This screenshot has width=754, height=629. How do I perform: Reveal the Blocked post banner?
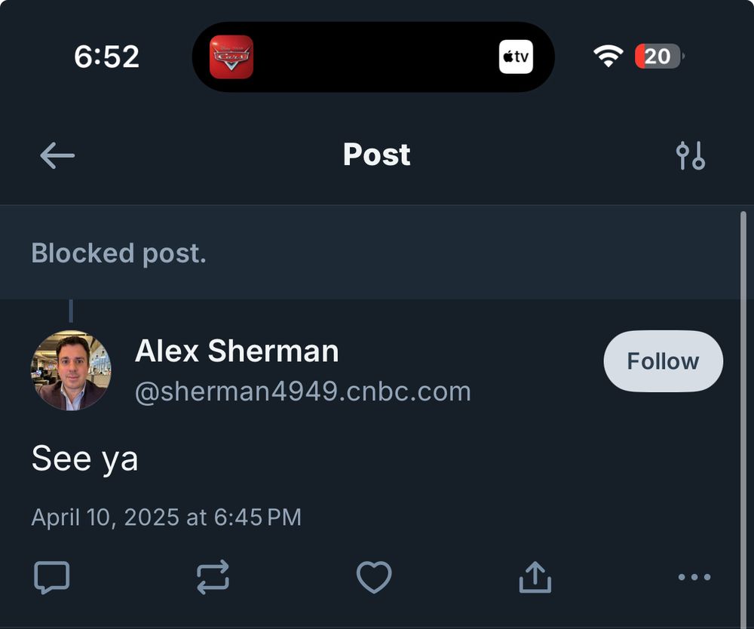point(118,253)
